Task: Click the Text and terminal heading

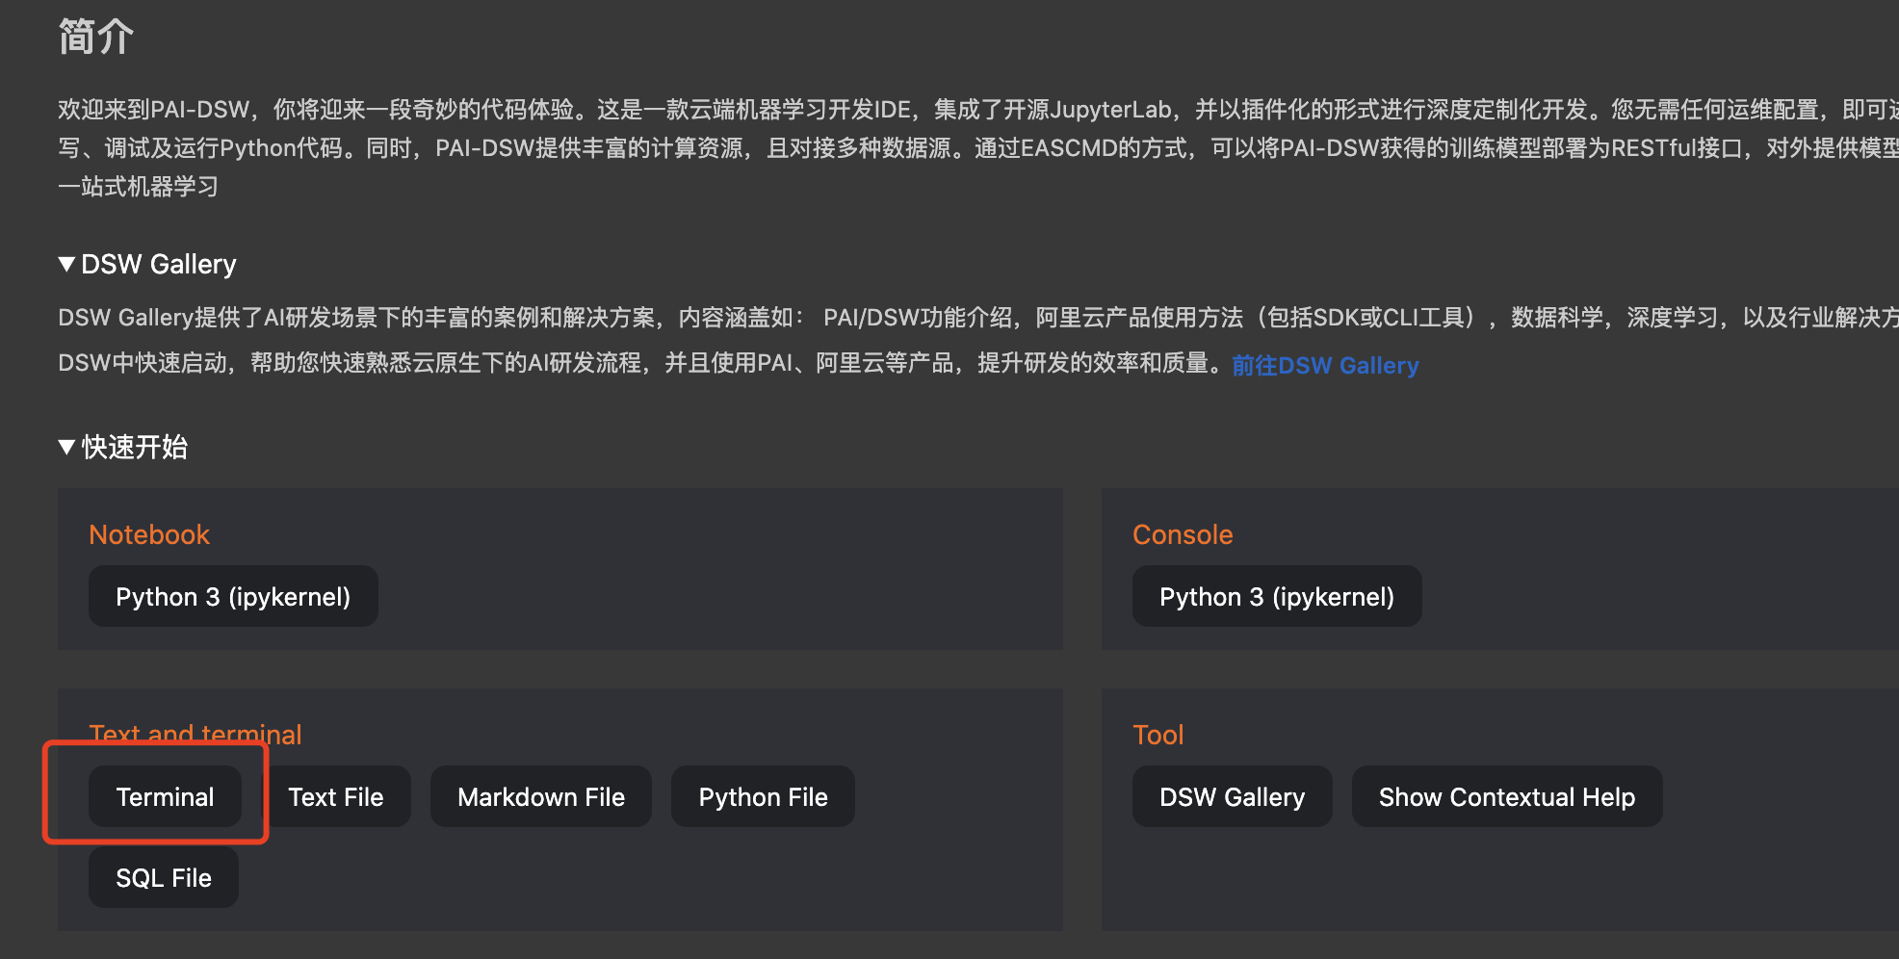Action: click(195, 734)
